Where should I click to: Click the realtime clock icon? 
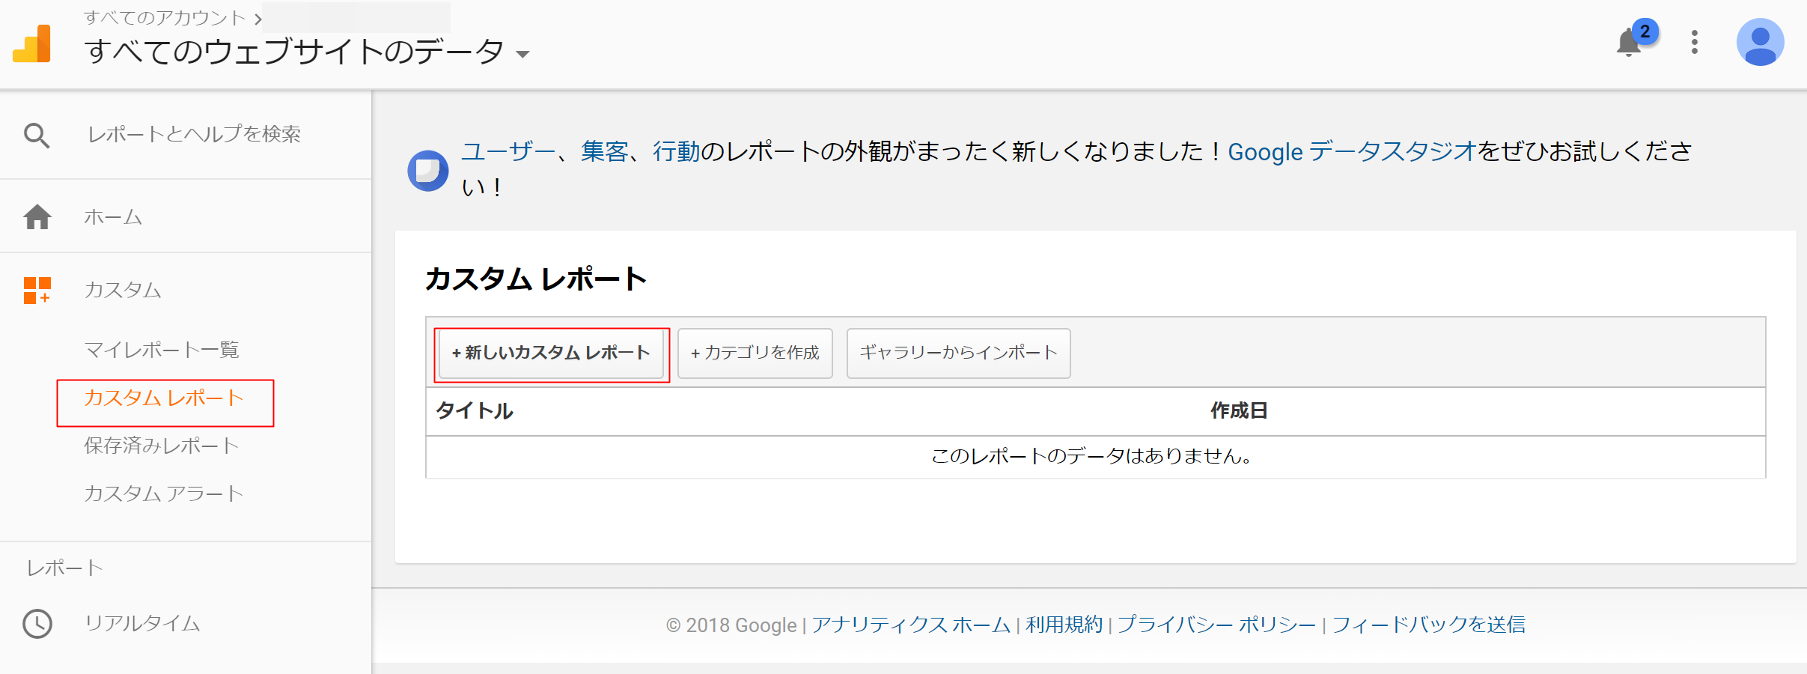tap(37, 623)
